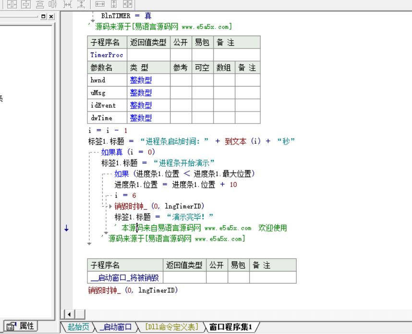
Task: Click the 整数型 type of uMsg
Action: (141, 93)
